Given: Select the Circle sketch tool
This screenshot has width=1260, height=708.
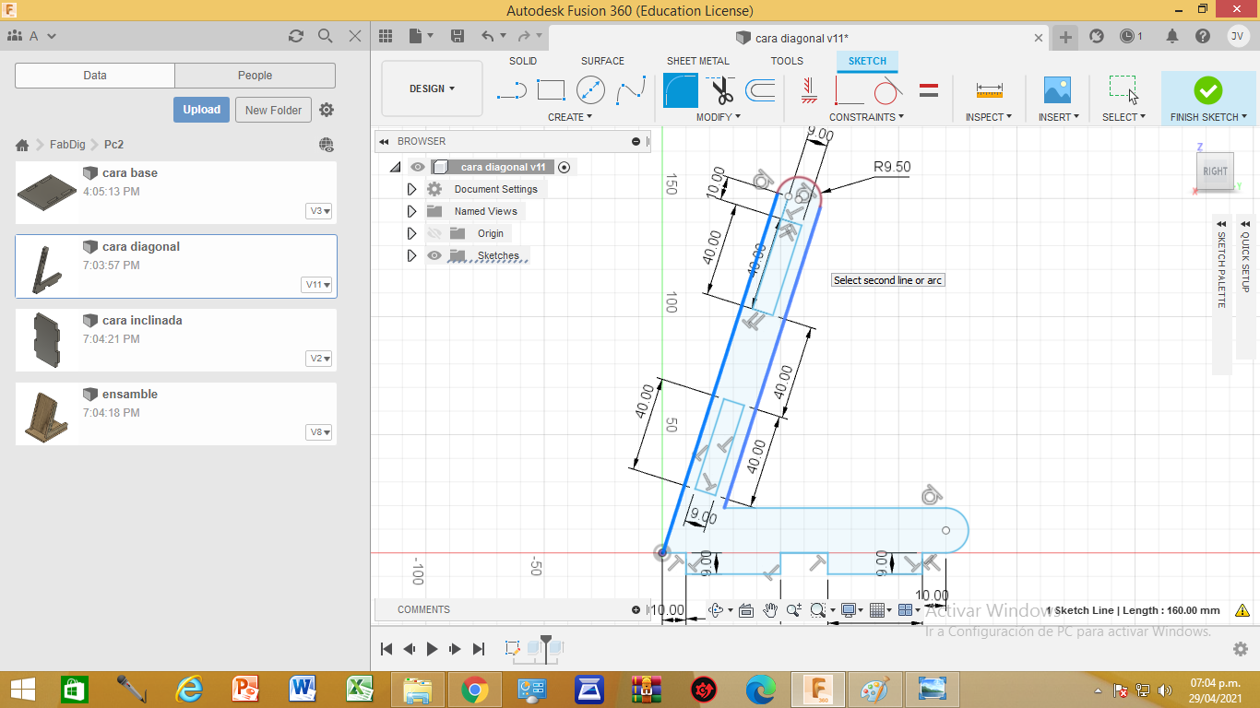Looking at the screenshot, I should (x=590, y=90).
